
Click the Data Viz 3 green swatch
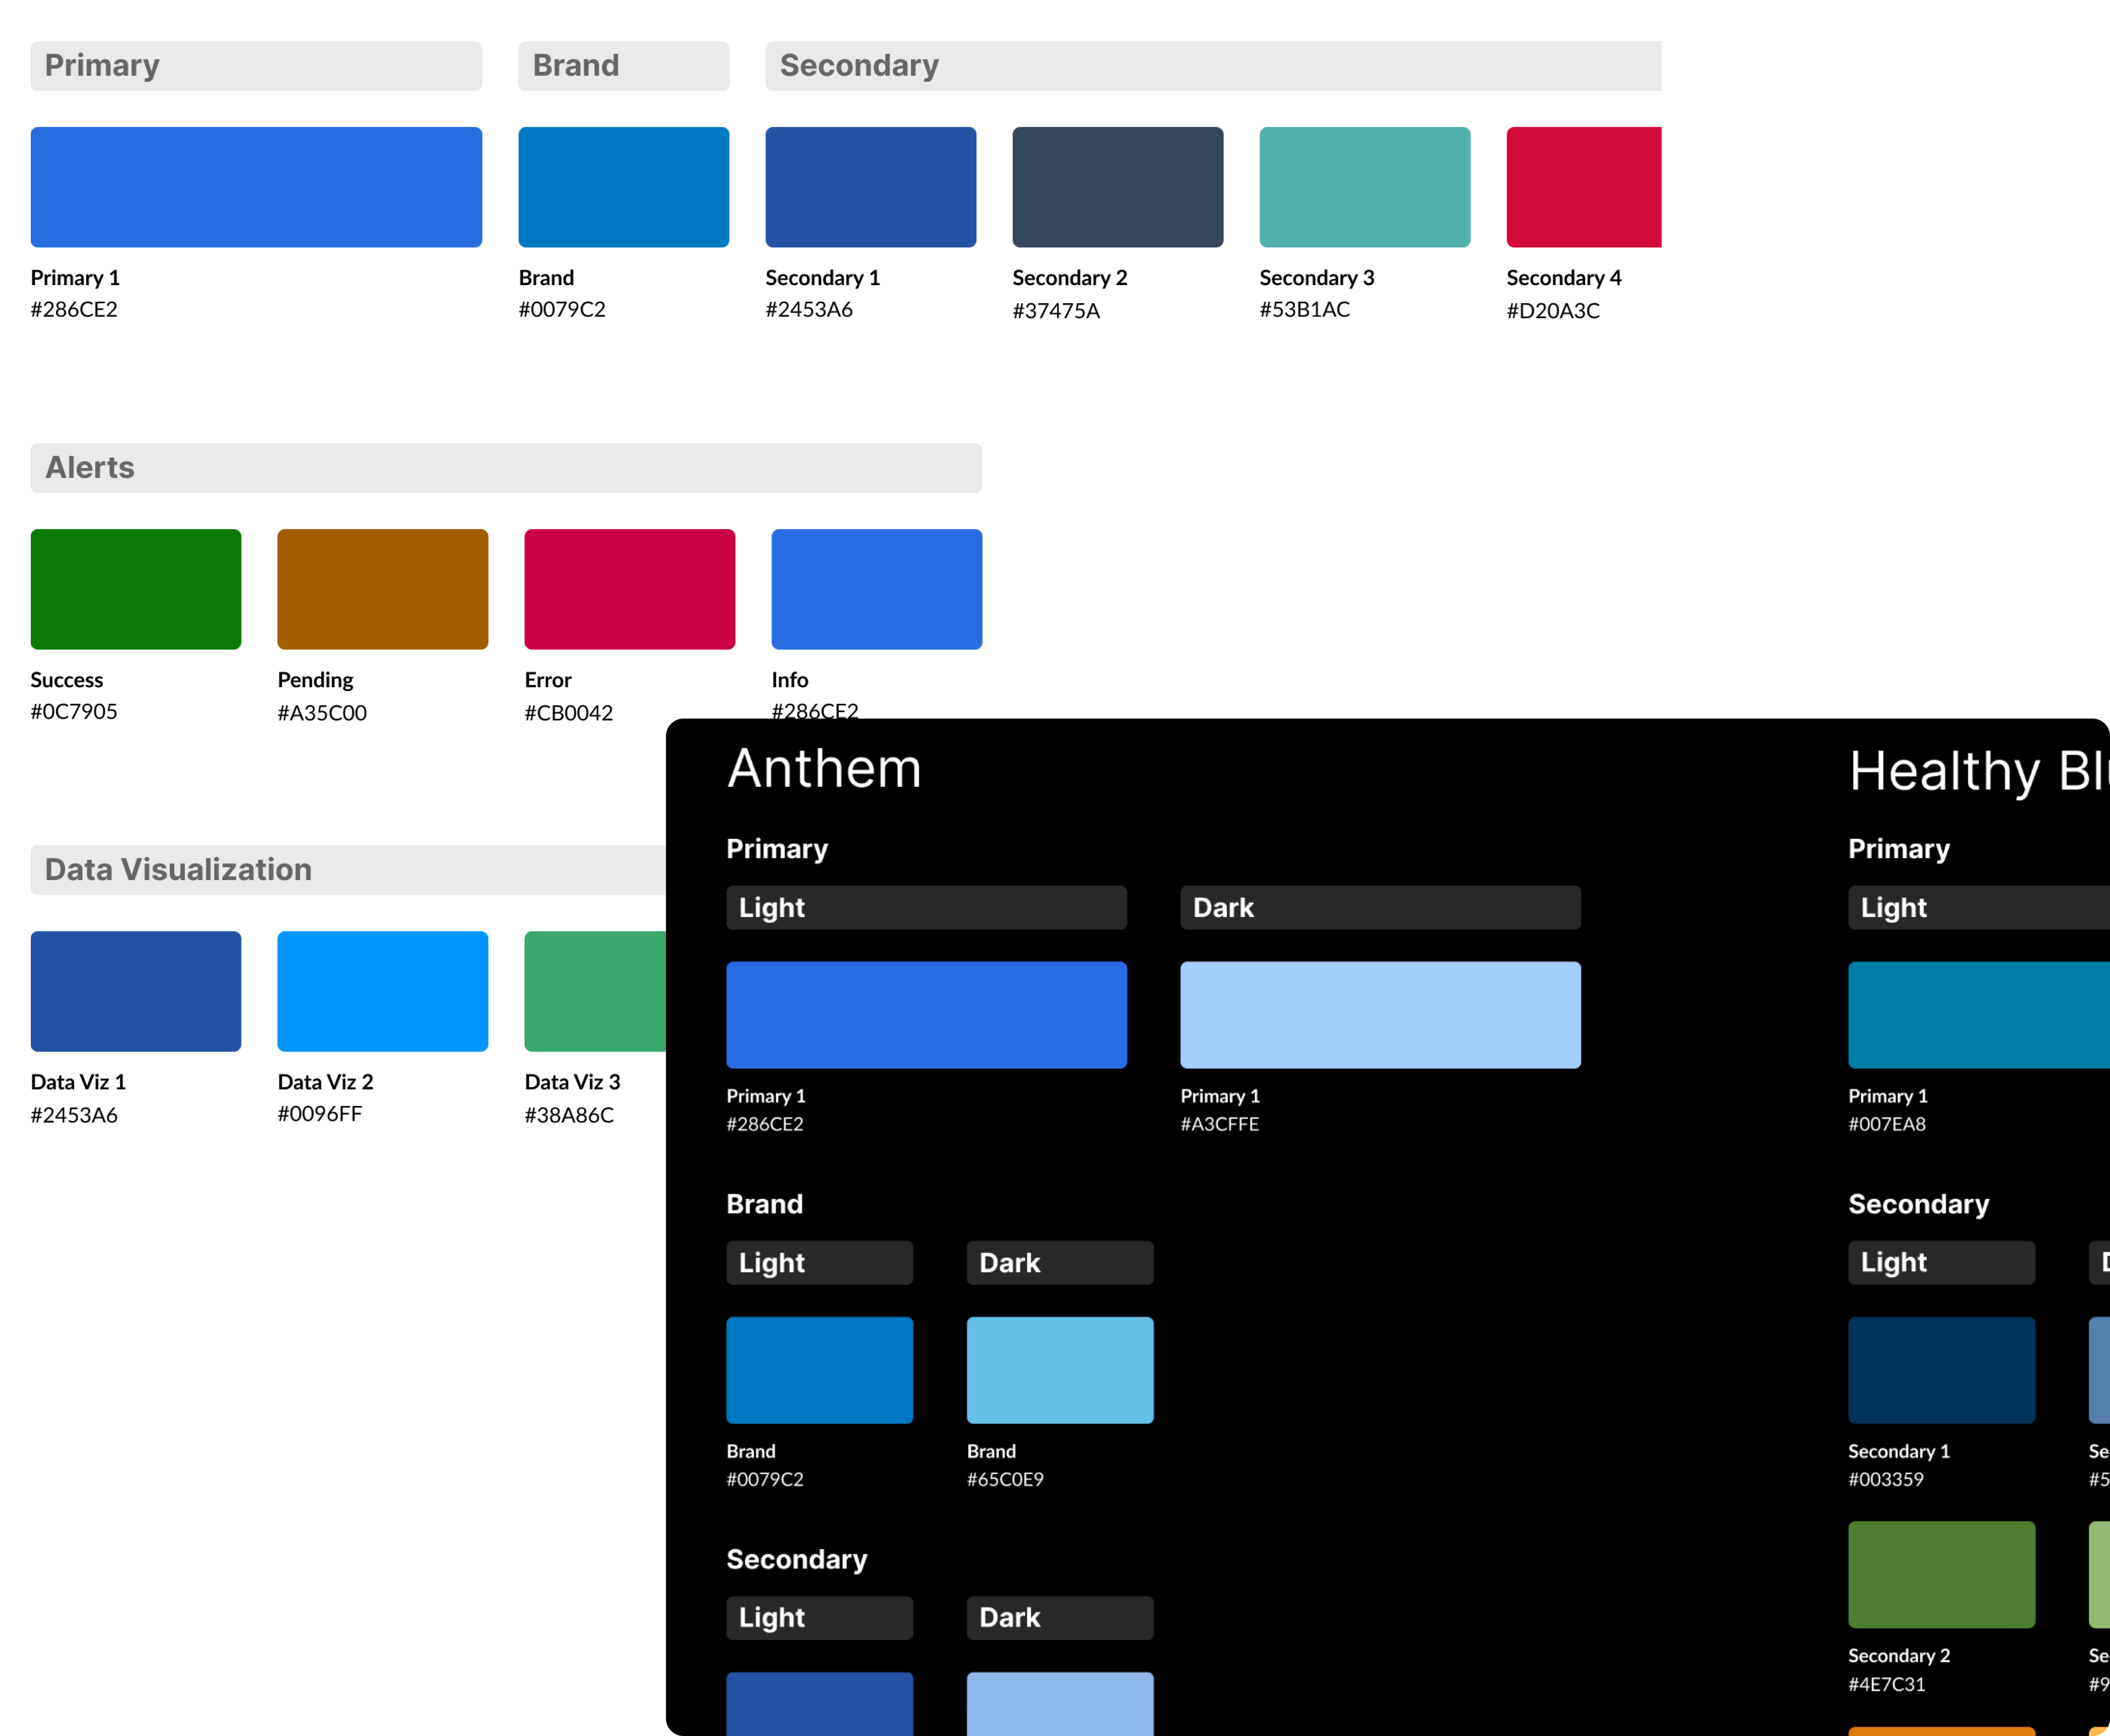click(595, 991)
